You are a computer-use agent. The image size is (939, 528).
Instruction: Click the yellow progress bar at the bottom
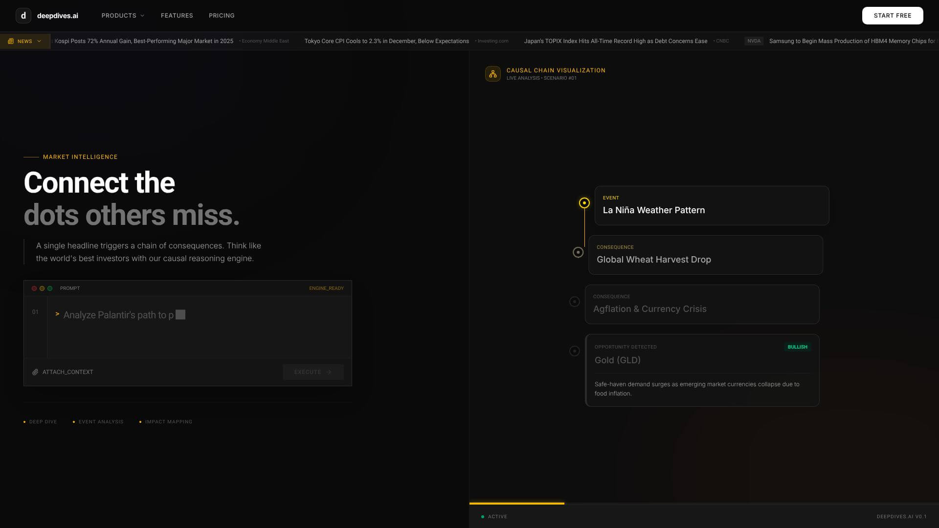tap(516, 503)
